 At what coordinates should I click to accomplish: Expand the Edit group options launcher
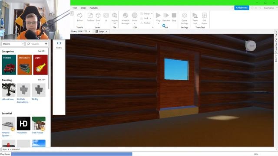pos(152,27)
